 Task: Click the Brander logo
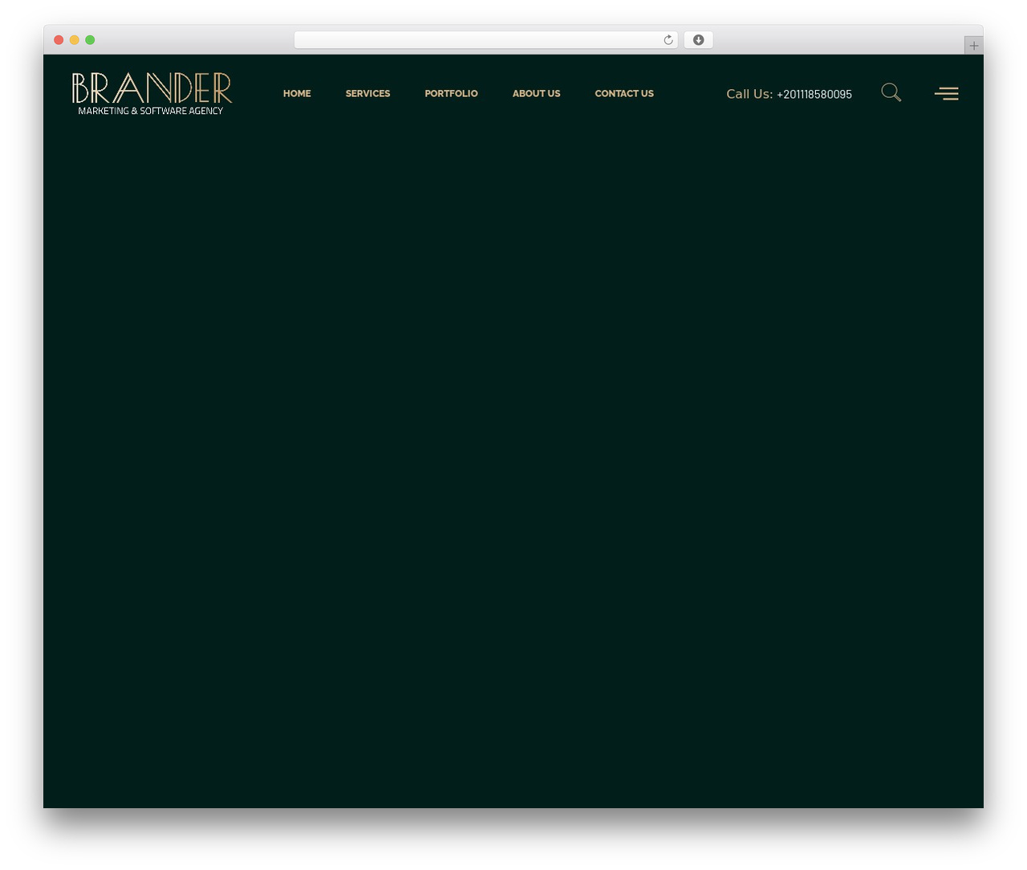pyautogui.click(x=152, y=94)
